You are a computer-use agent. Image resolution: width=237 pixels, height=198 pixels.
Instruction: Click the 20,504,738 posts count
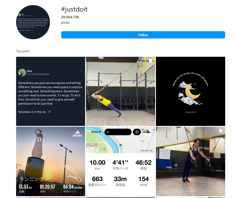pyautogui.click(x=70, y=20)
